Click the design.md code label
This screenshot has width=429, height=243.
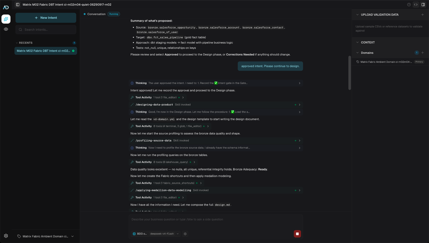[222, 205]
